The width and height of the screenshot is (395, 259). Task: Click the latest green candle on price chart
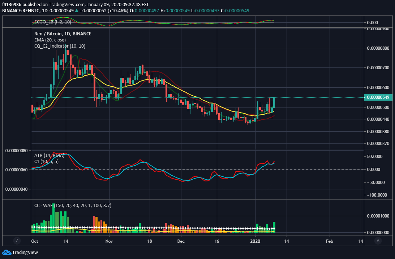[x=274, y=102]
